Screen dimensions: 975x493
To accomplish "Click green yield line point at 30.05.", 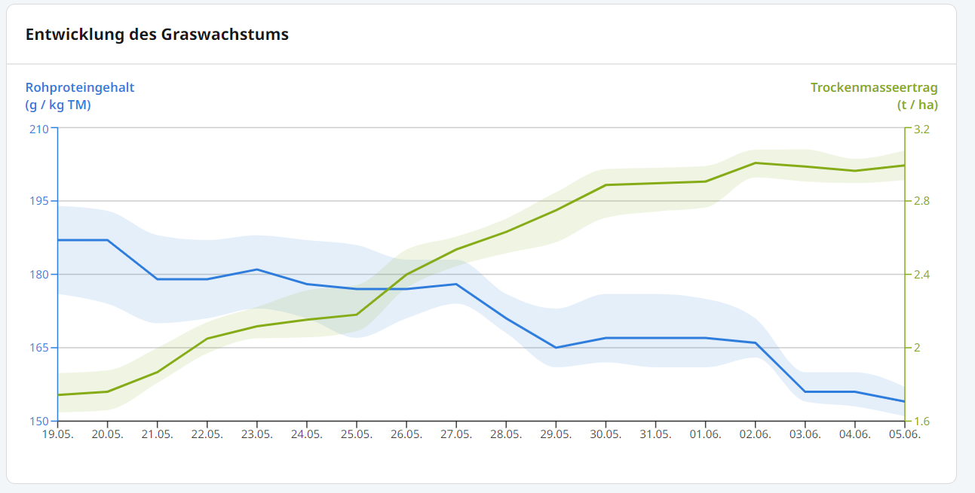I will click(606, 185).
